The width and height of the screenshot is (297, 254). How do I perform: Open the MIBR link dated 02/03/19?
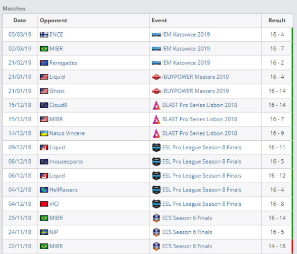pyautogui.click(x=56, y=49)
